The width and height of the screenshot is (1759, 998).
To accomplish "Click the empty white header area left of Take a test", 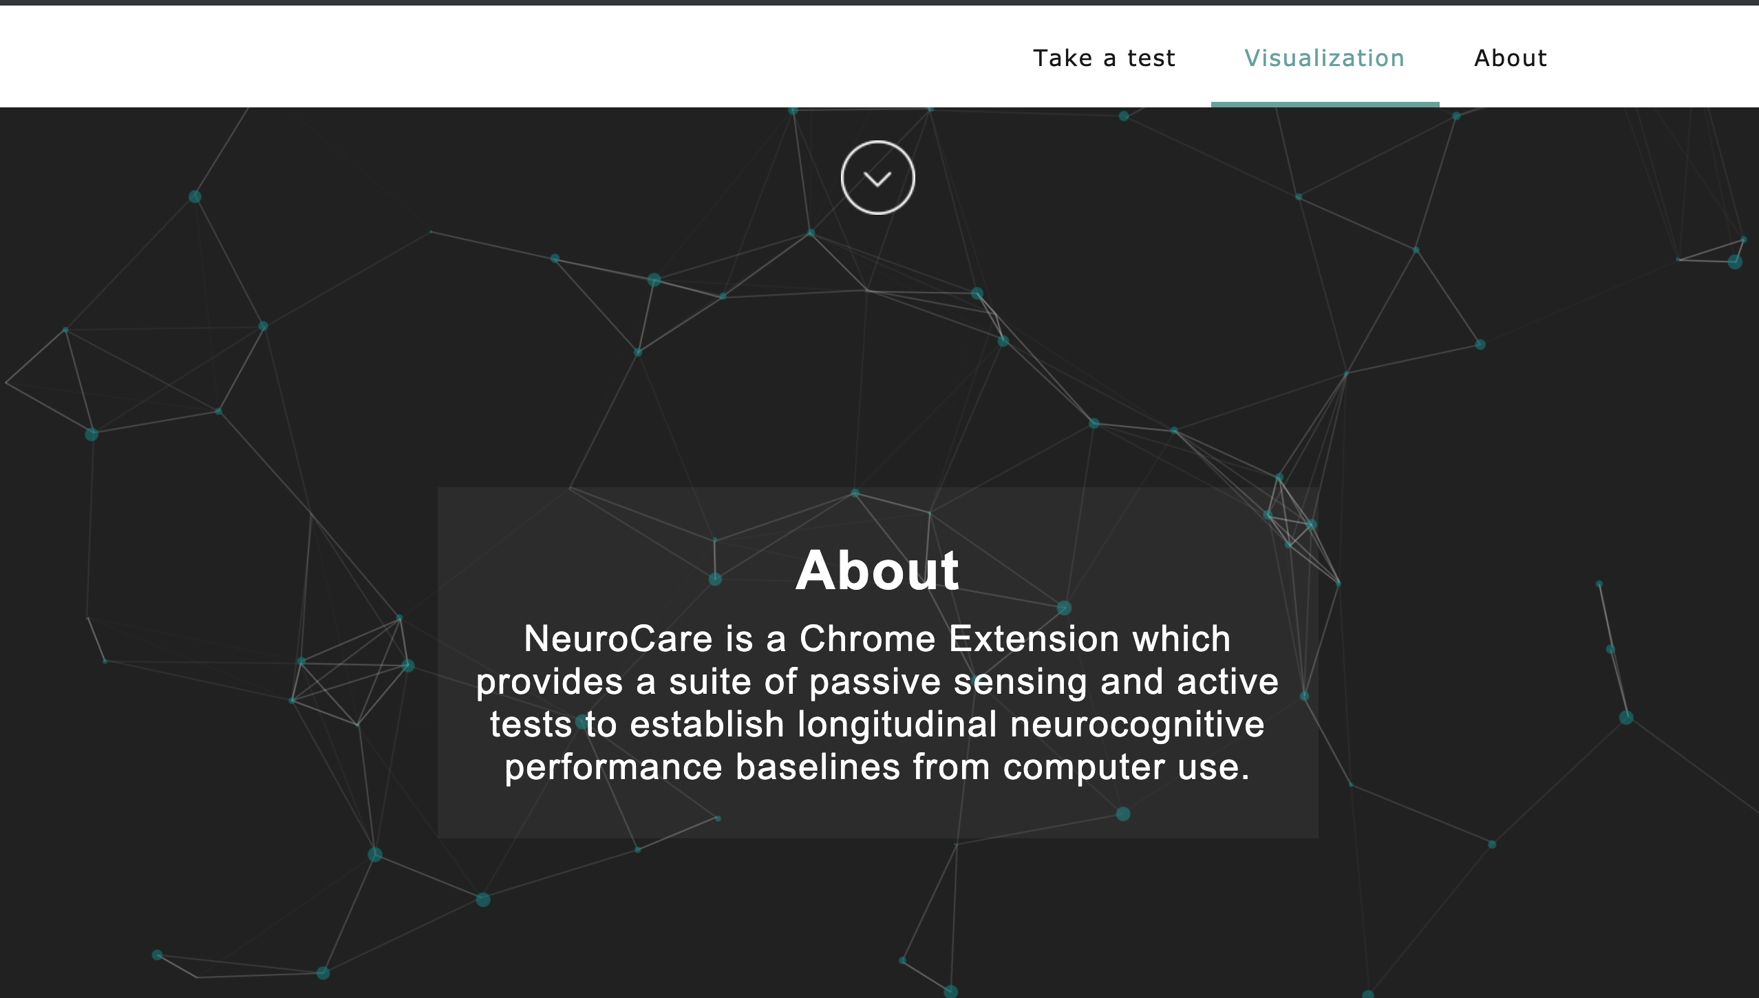I will point(482,56).
